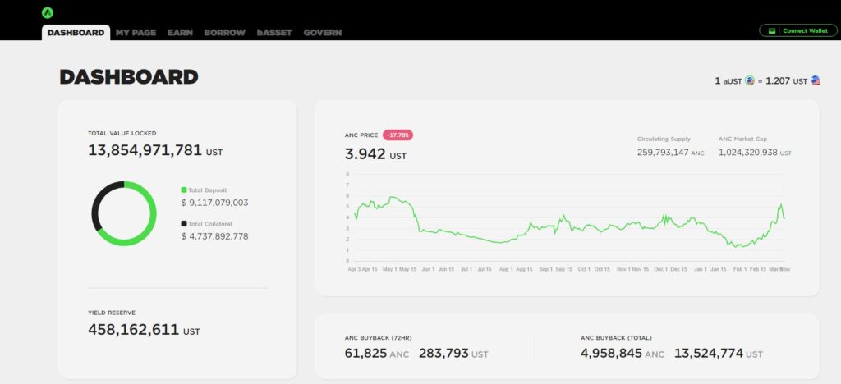Screen dimensions: 841x384
Task: Click the DASHBOARD page heading
Action: coord(129,77)
